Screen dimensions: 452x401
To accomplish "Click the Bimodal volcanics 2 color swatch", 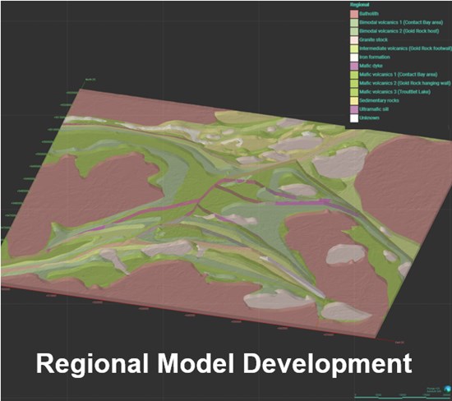I will coord(354,31).
